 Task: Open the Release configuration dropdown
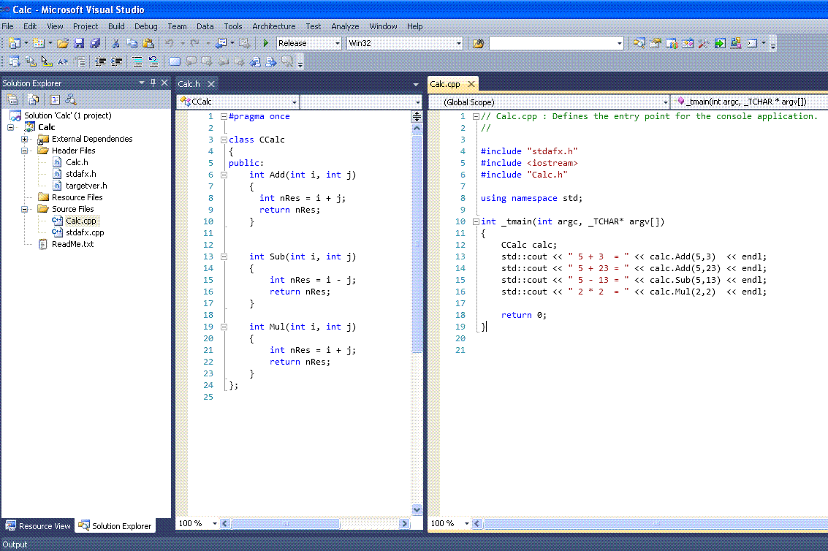[338, 43]
